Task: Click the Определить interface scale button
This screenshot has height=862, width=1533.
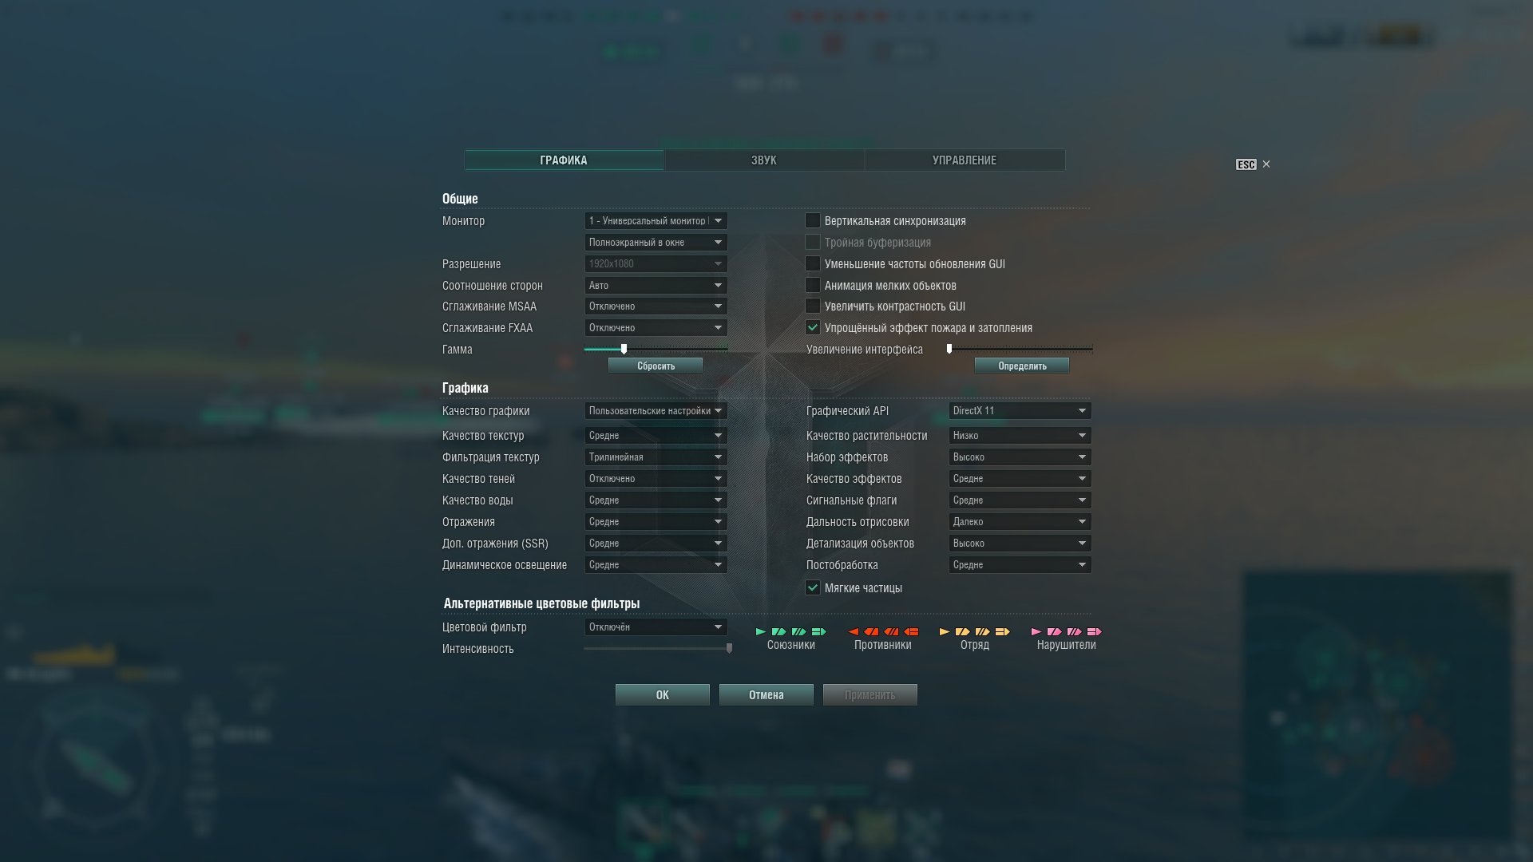Action: [x=1022, y=366]
